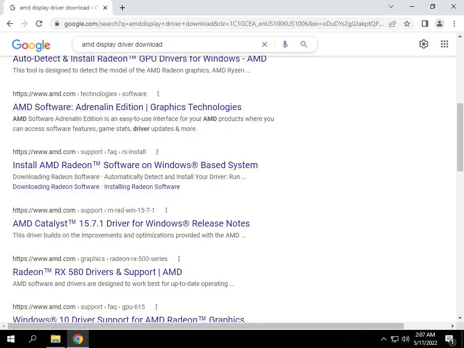Click the amd.com technologies software URL text

tap(80, 94)
